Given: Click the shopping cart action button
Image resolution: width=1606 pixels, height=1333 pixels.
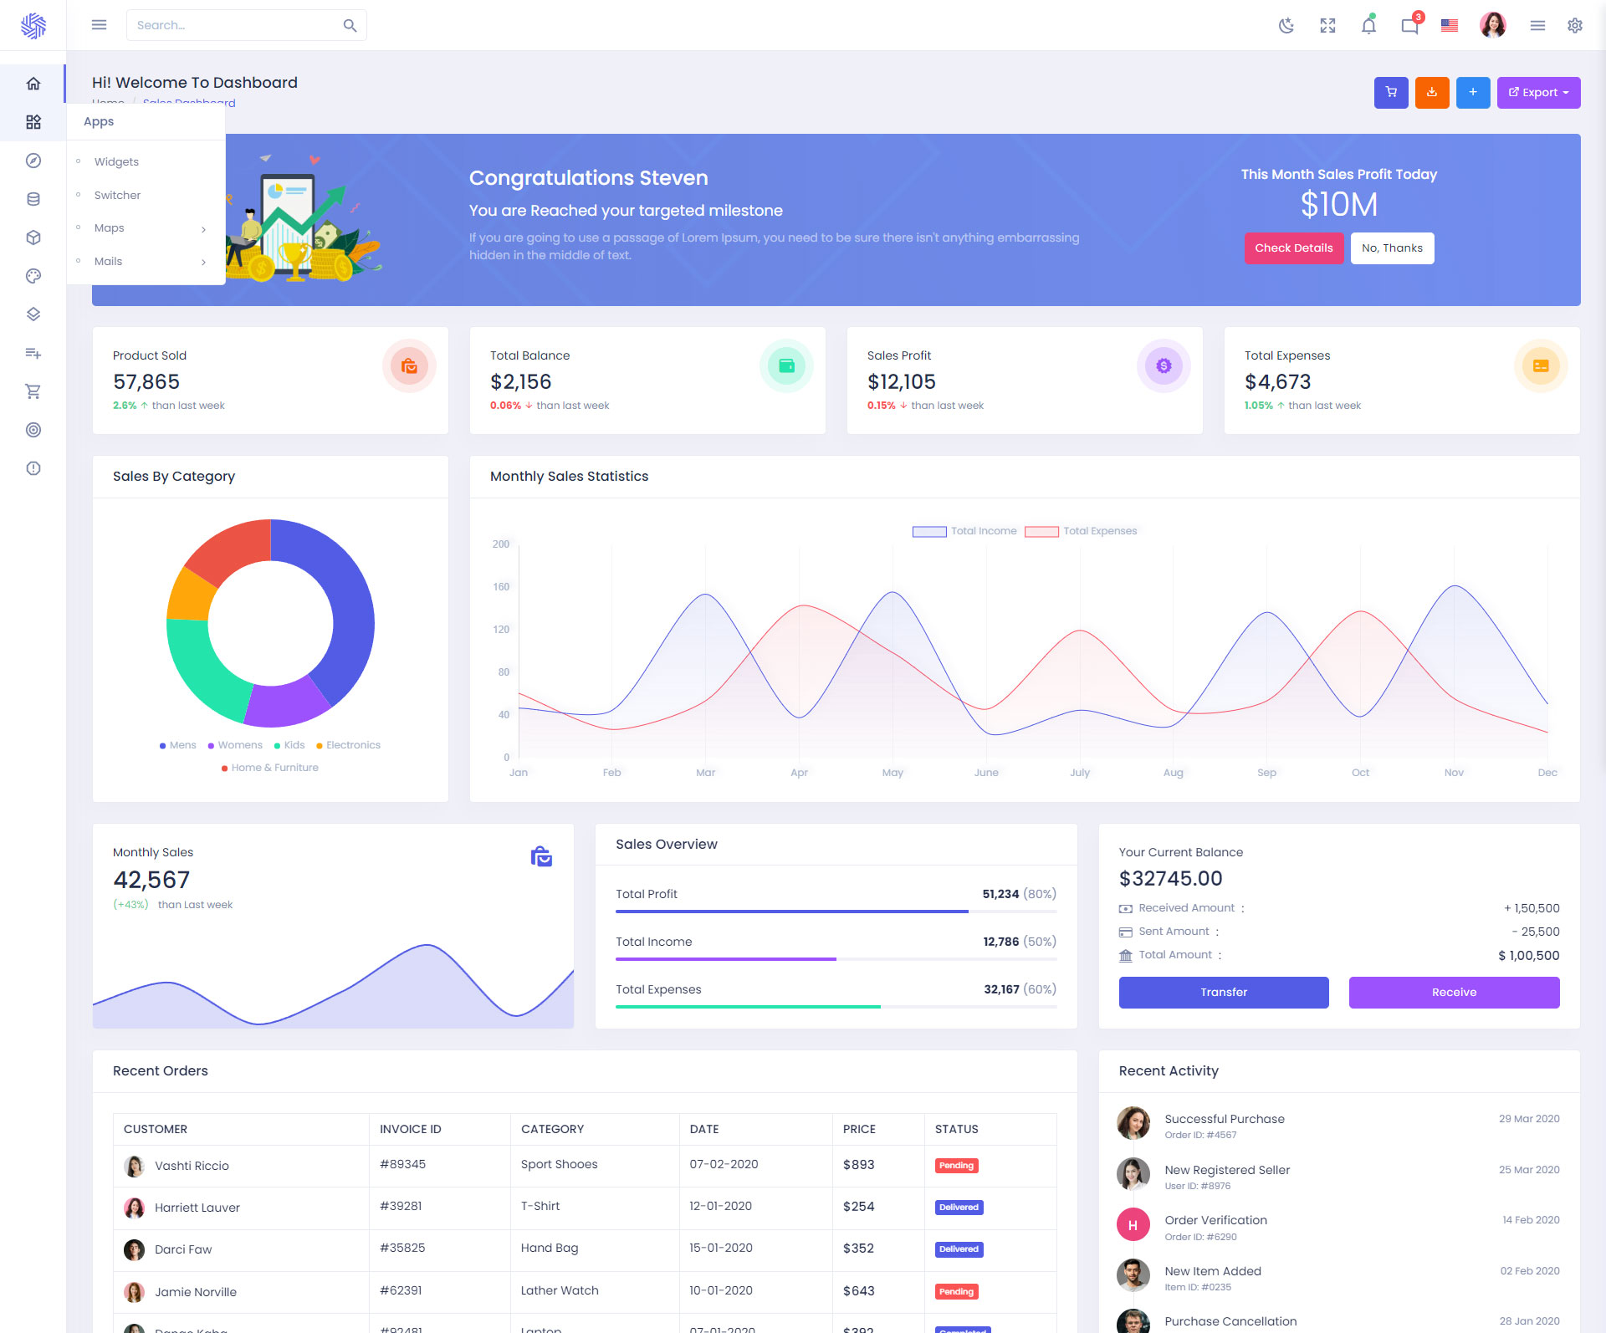Looking at the screenshot, I should (x=1391, y=92).
